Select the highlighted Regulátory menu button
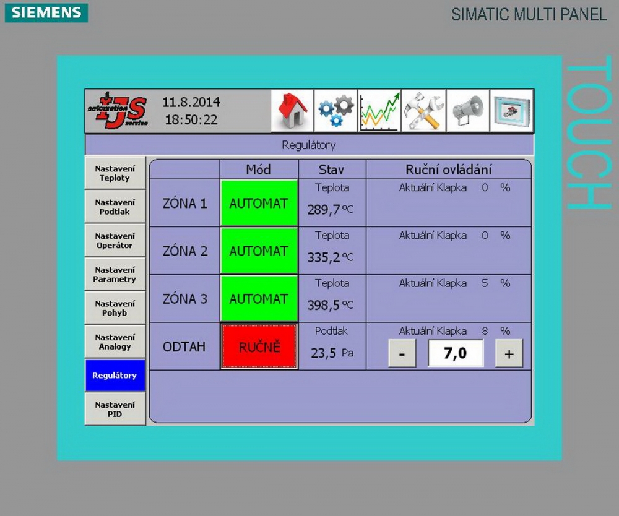Screen dimensions: 619x516 (x=115, y=376)
